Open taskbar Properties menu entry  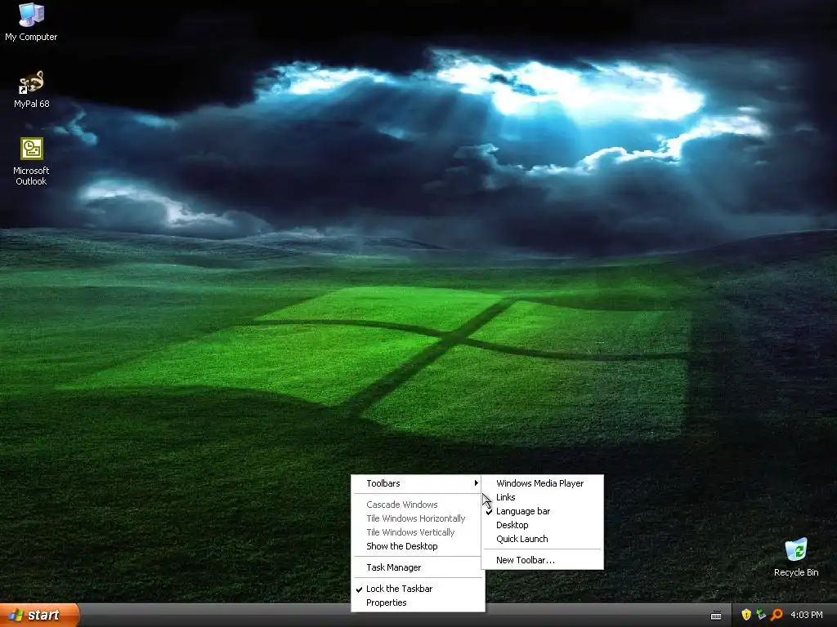tap(418, 603)
